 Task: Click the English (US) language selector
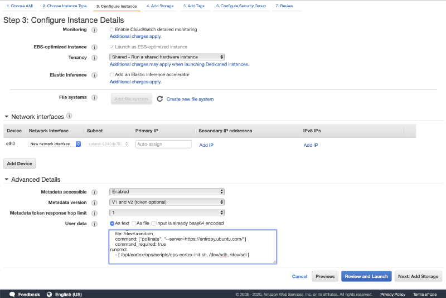pos(69,295)
